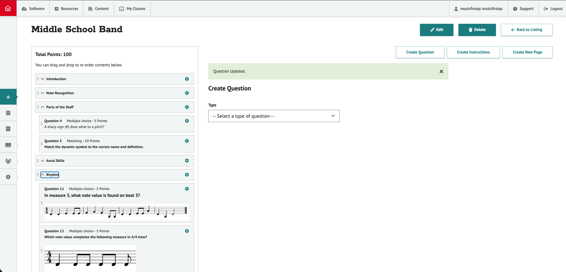Select the Middle School Band title
566x272 pixels.
(x=77, y=29)
